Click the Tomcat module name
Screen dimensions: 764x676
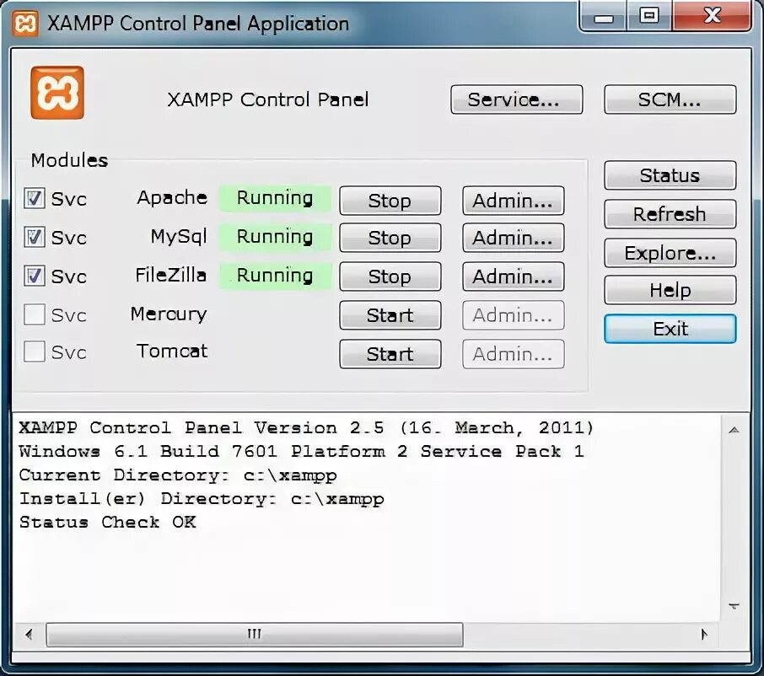point(172,351)
